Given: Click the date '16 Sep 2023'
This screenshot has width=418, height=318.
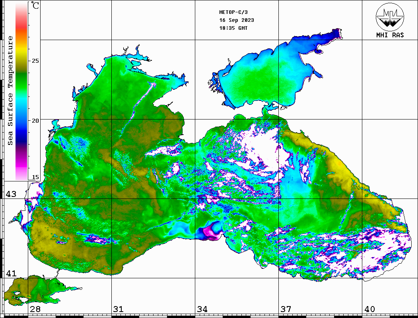Looking at the screenshot, I should click(x=237, y=20).
